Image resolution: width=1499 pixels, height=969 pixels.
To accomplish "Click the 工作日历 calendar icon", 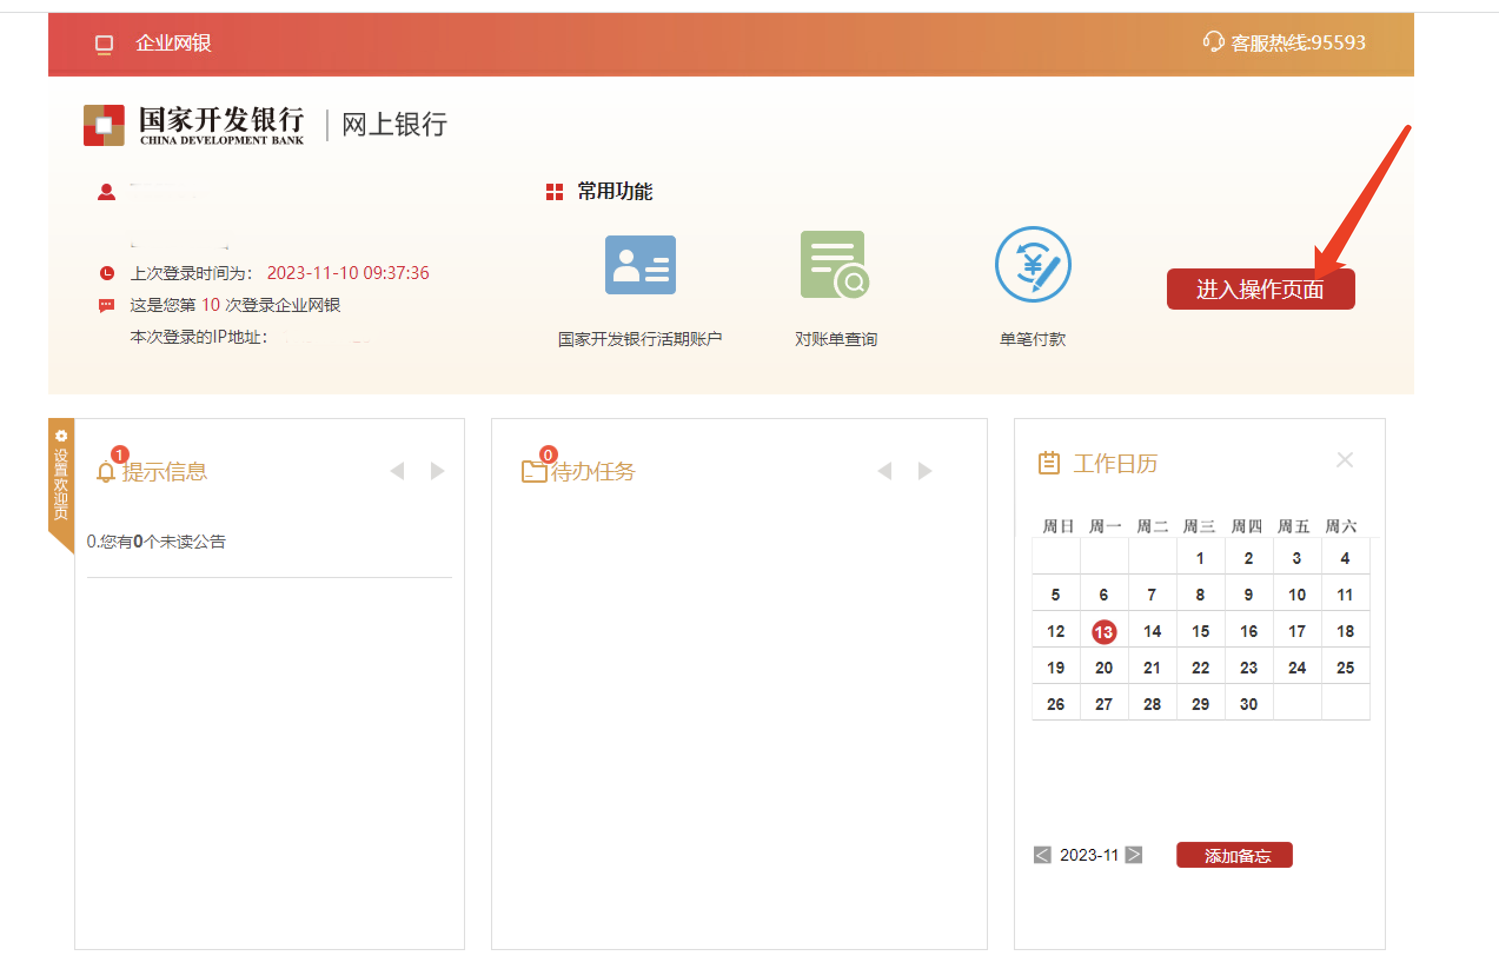I will [1049, 463].
